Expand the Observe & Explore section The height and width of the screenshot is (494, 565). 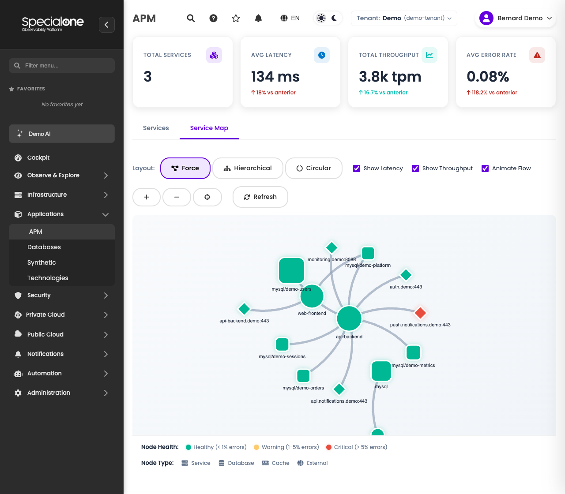click(62, 175)
